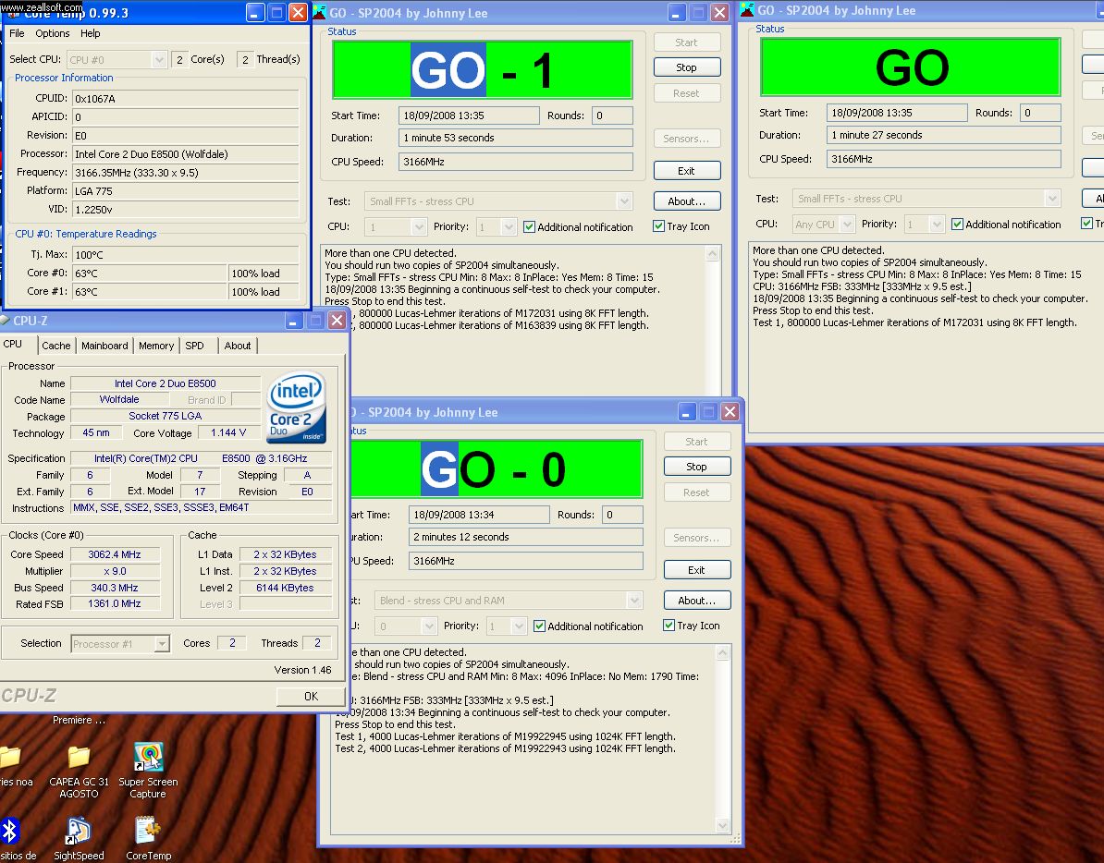
Task: Click the Duration field in the GO - 1 window
Action: point(516,138)
